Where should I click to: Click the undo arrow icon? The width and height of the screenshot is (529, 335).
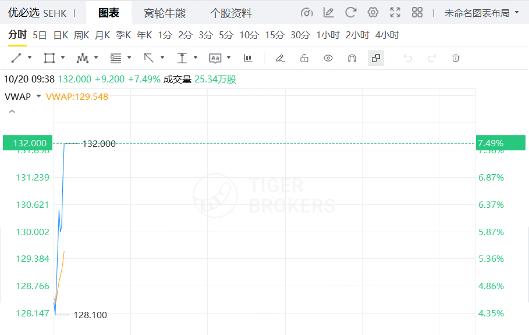pos(408,58)
